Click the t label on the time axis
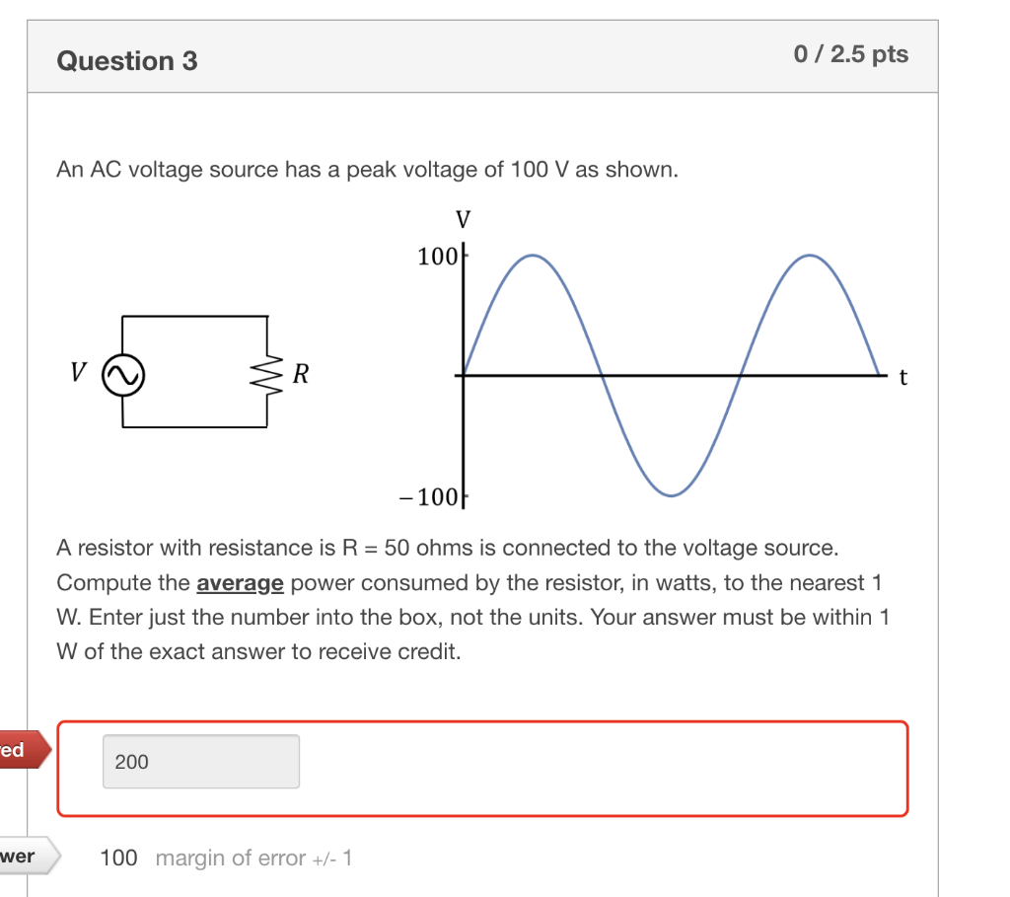1010x897 pixels. tap(903, 378)
